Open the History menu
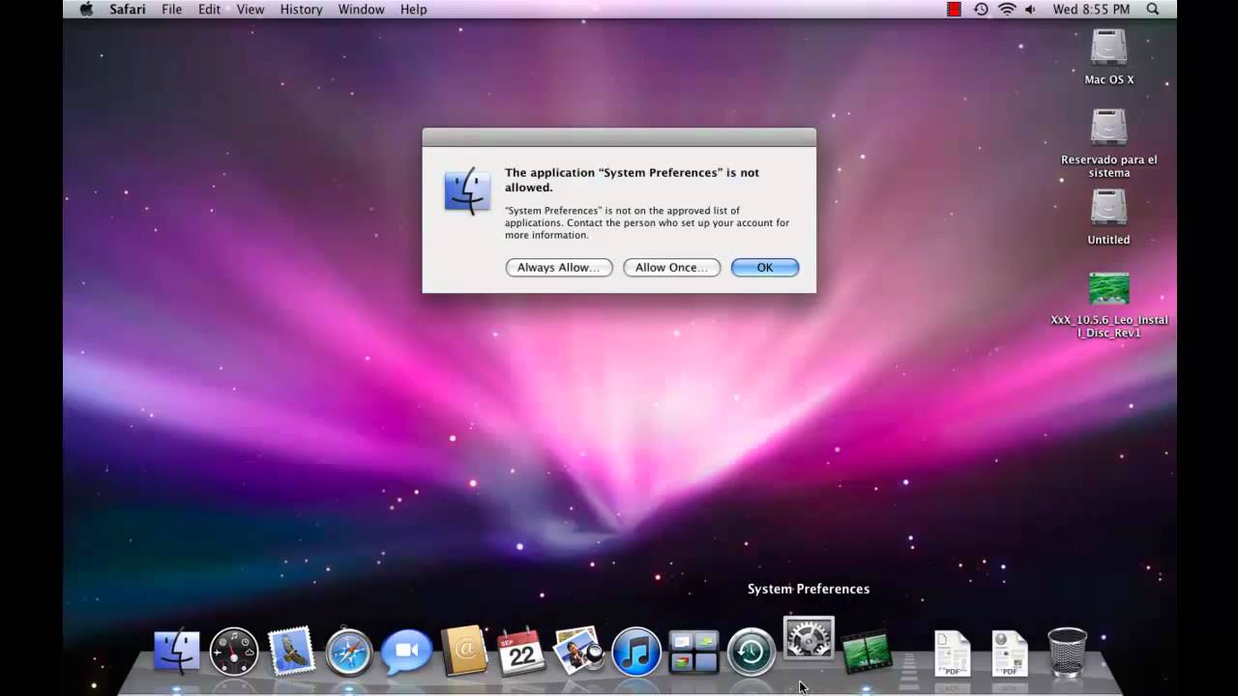 pos(301,9)
